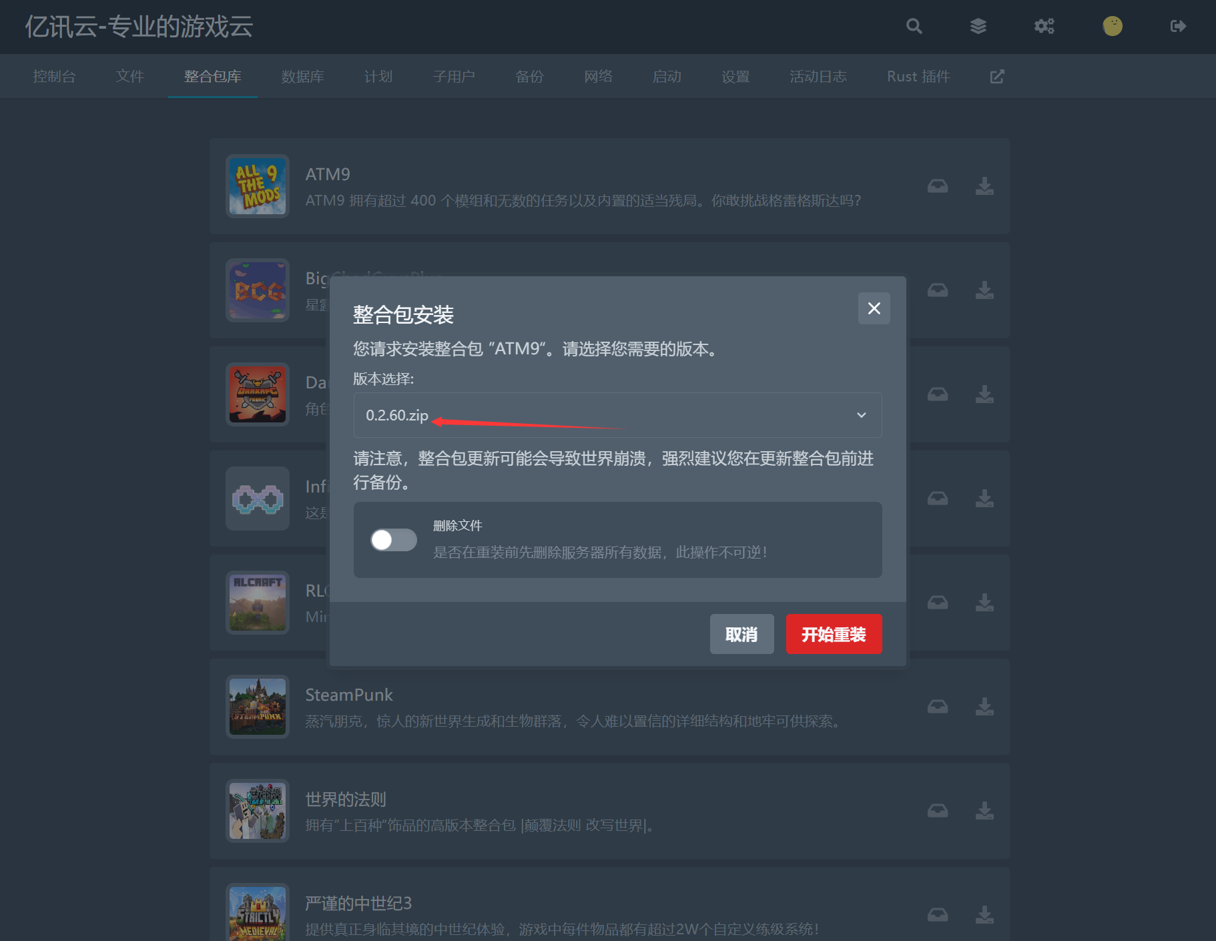1216x941 pixels.
Task: Click BCG row download icon
Action: (984, 290)
